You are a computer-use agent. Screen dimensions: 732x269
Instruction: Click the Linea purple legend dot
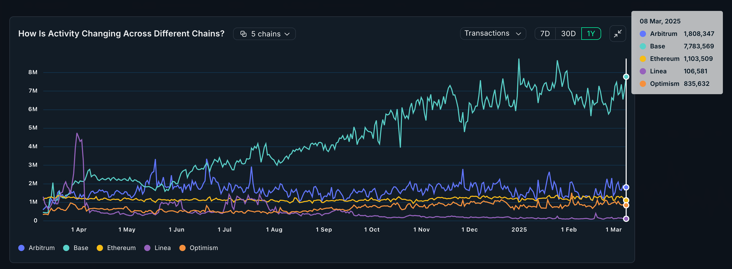pos(147,248)
